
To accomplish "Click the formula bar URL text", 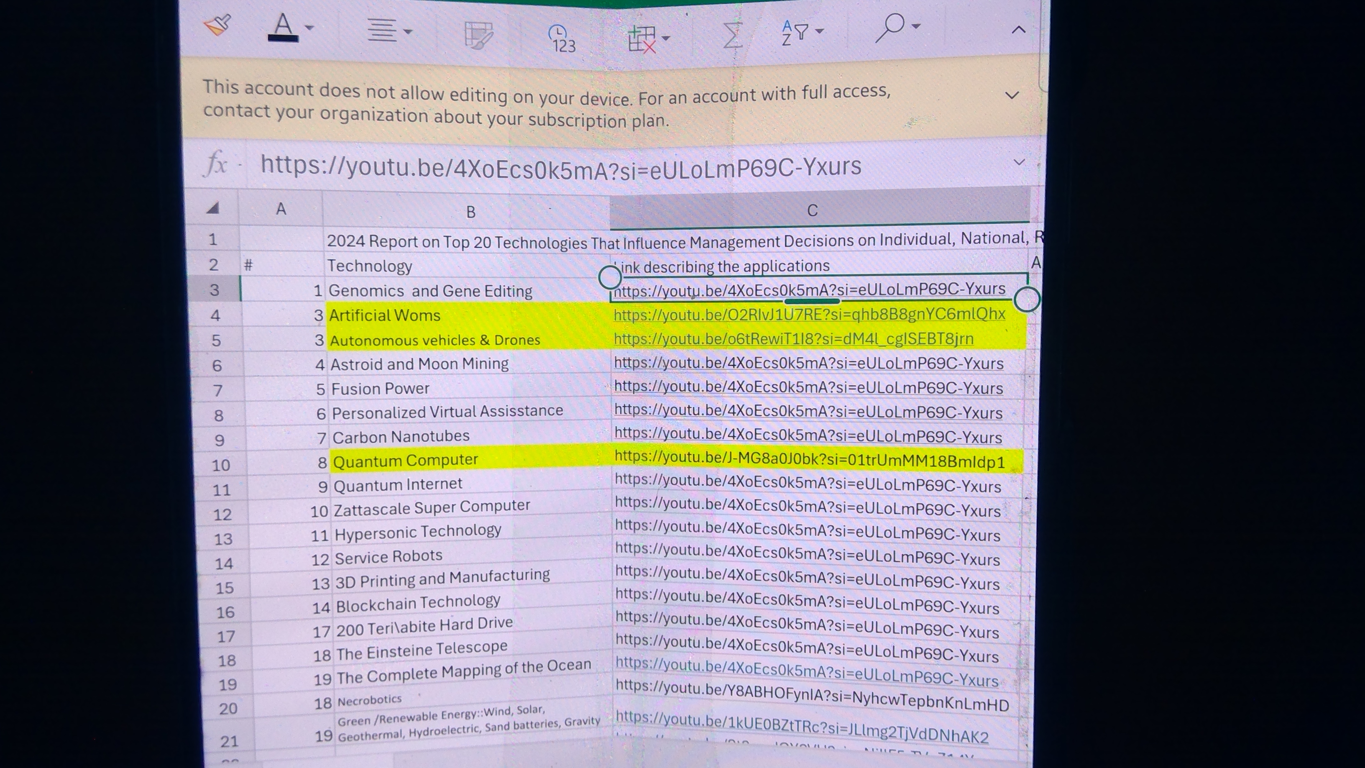I will [x=561, y=167].
